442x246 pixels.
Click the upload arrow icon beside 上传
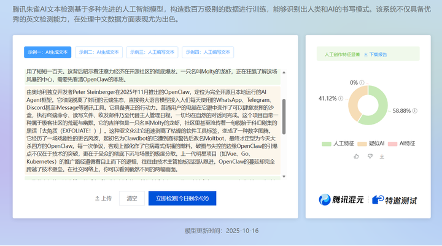(97, 198)
